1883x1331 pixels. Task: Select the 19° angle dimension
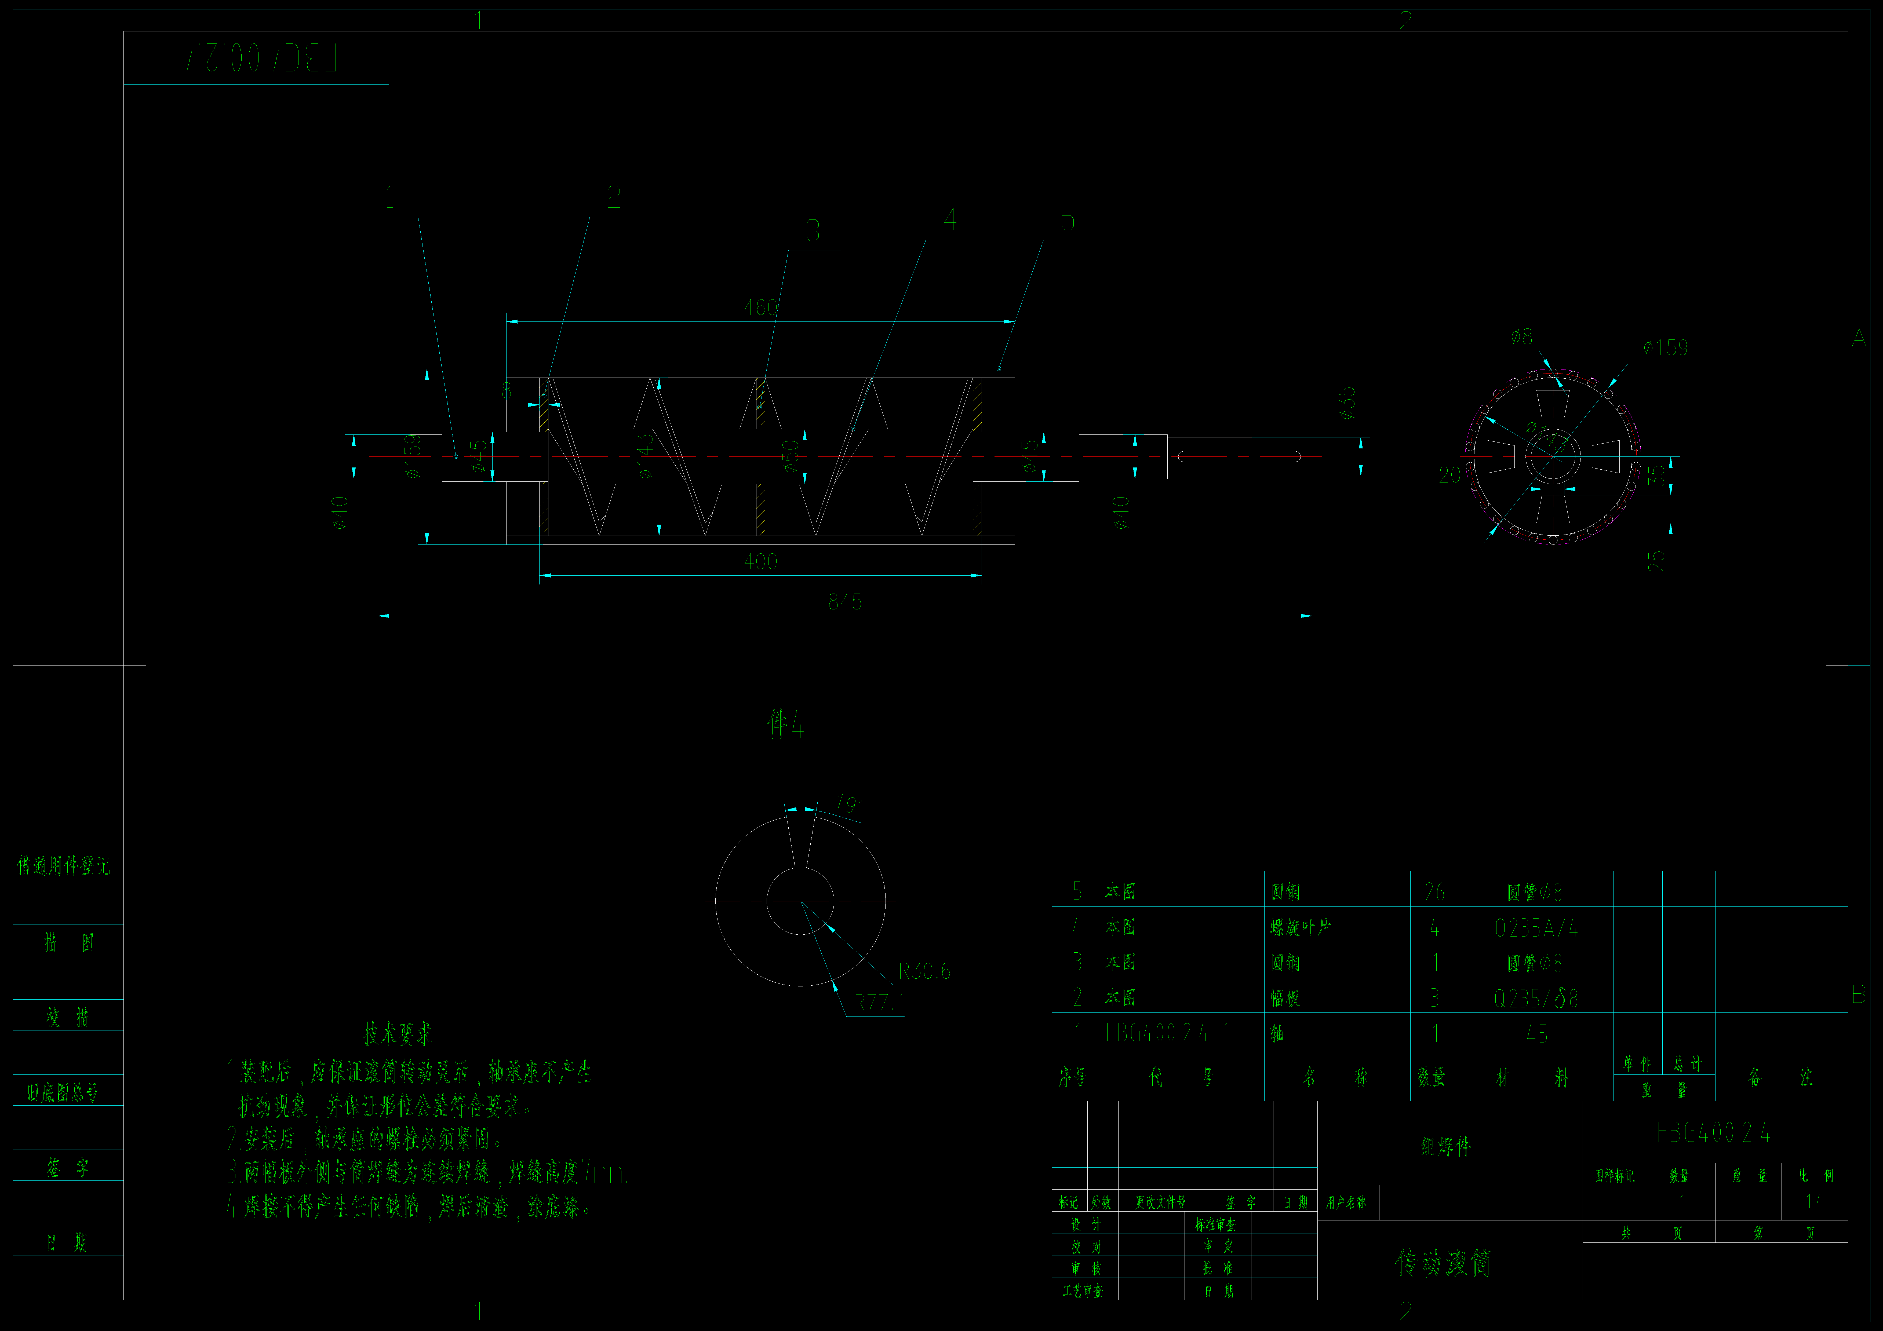(x=849, y=804)
